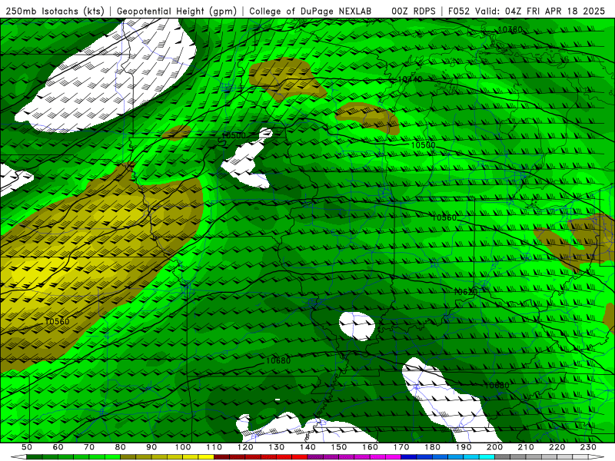
Task: Click the 10560 label inside the olive jet streak
Action: coord(57,321)
